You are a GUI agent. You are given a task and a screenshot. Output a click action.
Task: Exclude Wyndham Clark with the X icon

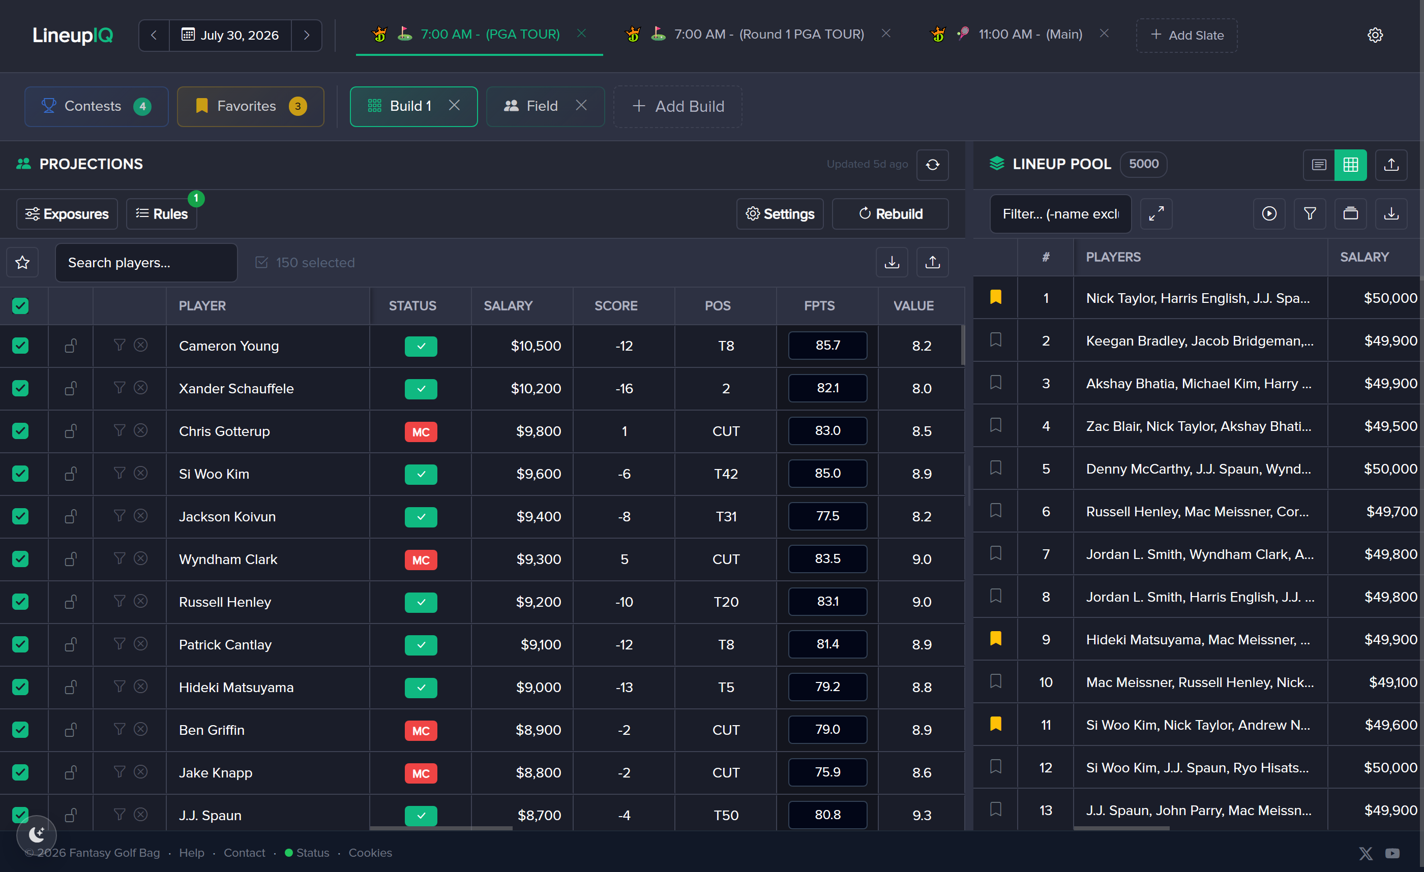140,558
